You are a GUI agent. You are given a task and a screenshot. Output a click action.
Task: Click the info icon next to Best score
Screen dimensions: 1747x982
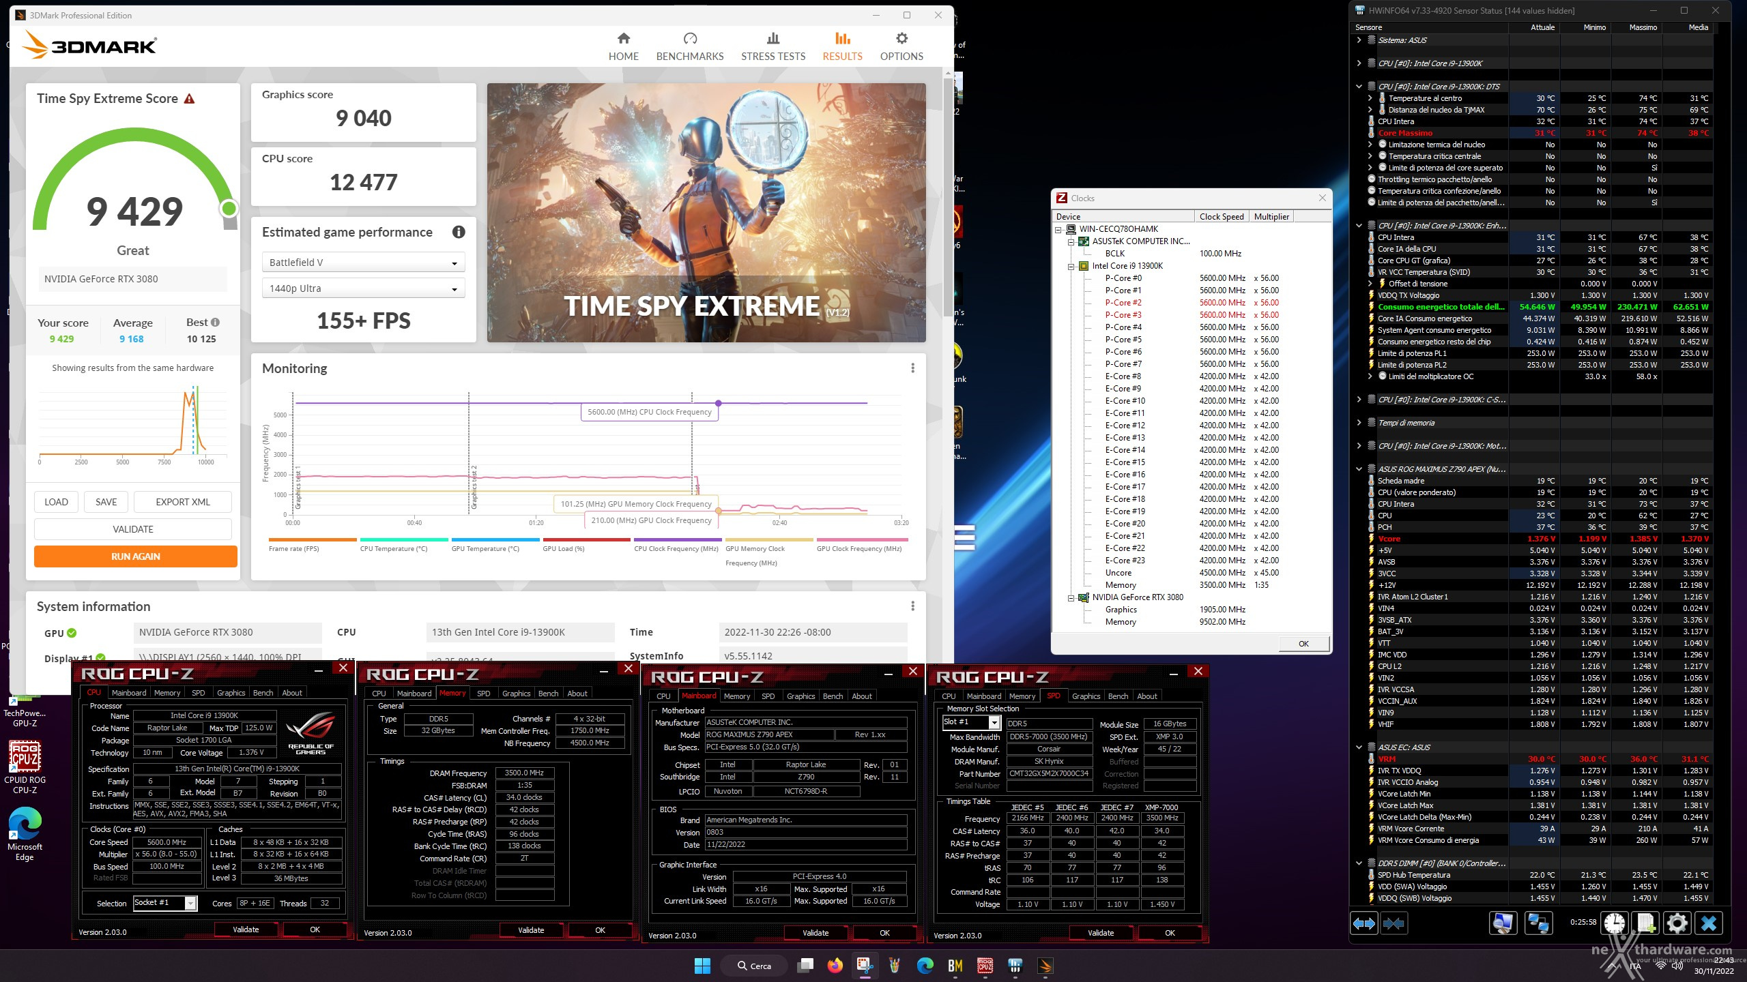coord(216,322)
